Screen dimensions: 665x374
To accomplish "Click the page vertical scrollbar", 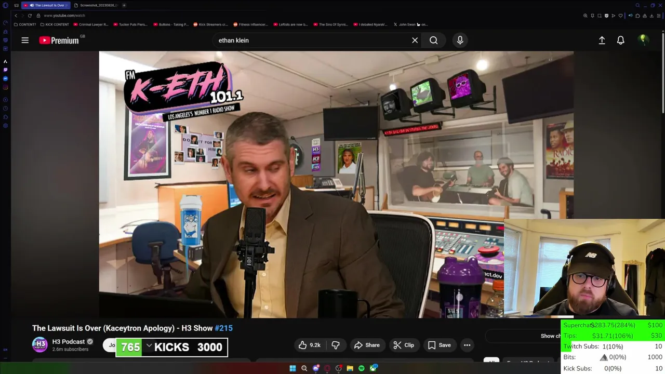I will point(663,73).
